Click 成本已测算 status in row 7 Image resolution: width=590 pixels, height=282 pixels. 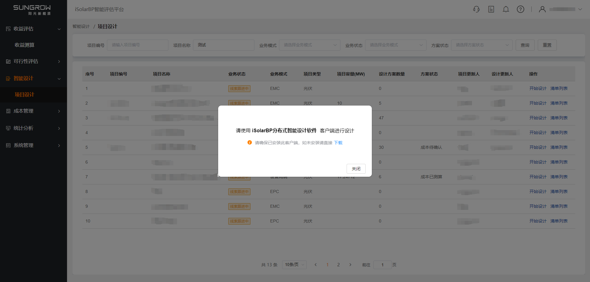point(431,177)
